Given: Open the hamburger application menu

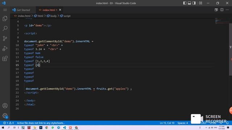Looking at the screenshot, I should pos(5,10).
